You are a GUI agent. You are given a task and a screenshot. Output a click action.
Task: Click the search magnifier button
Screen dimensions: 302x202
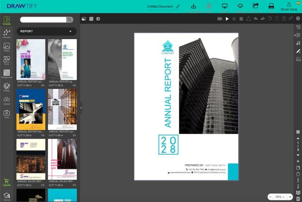click(x=69, y=19)
